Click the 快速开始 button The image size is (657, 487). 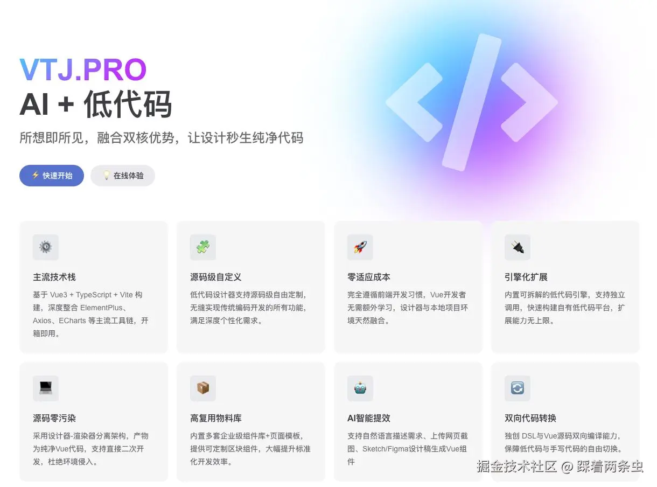(x=52, y=176)
